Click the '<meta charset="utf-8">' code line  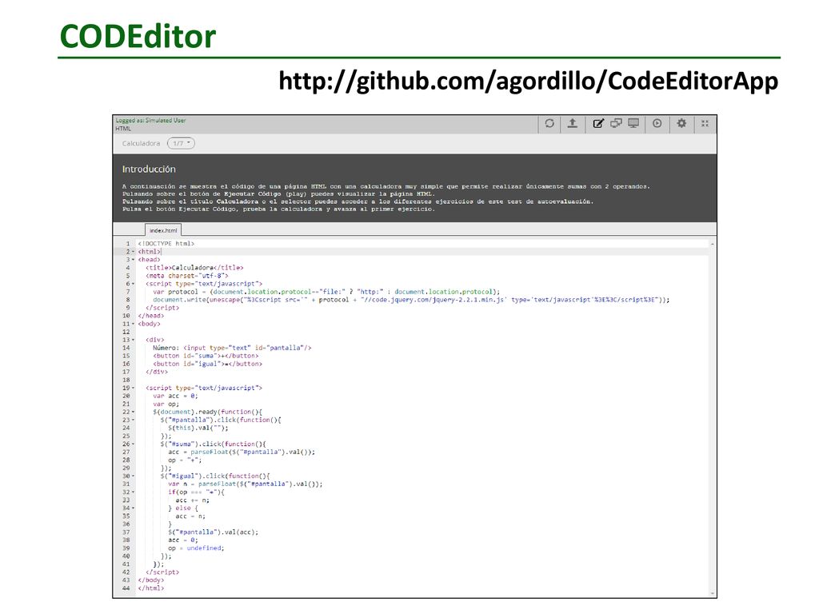point(187,276)
